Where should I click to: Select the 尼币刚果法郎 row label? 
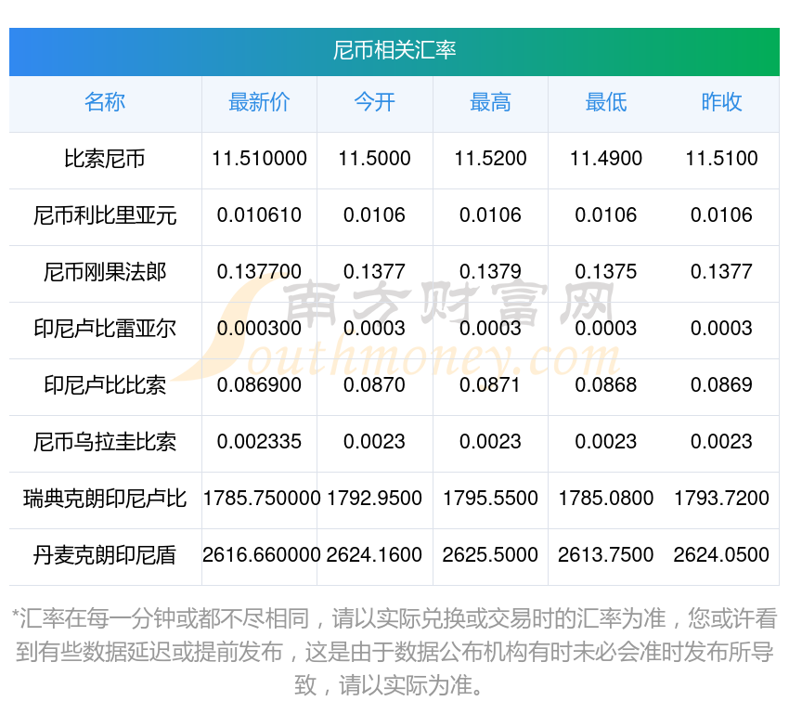pos(105,272)
